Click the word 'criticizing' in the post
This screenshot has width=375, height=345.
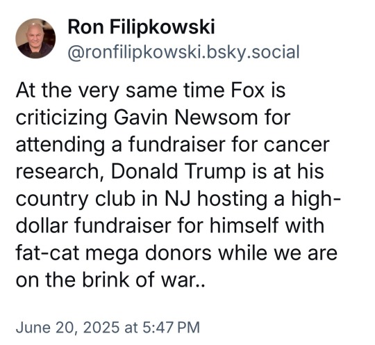[62, 118]
